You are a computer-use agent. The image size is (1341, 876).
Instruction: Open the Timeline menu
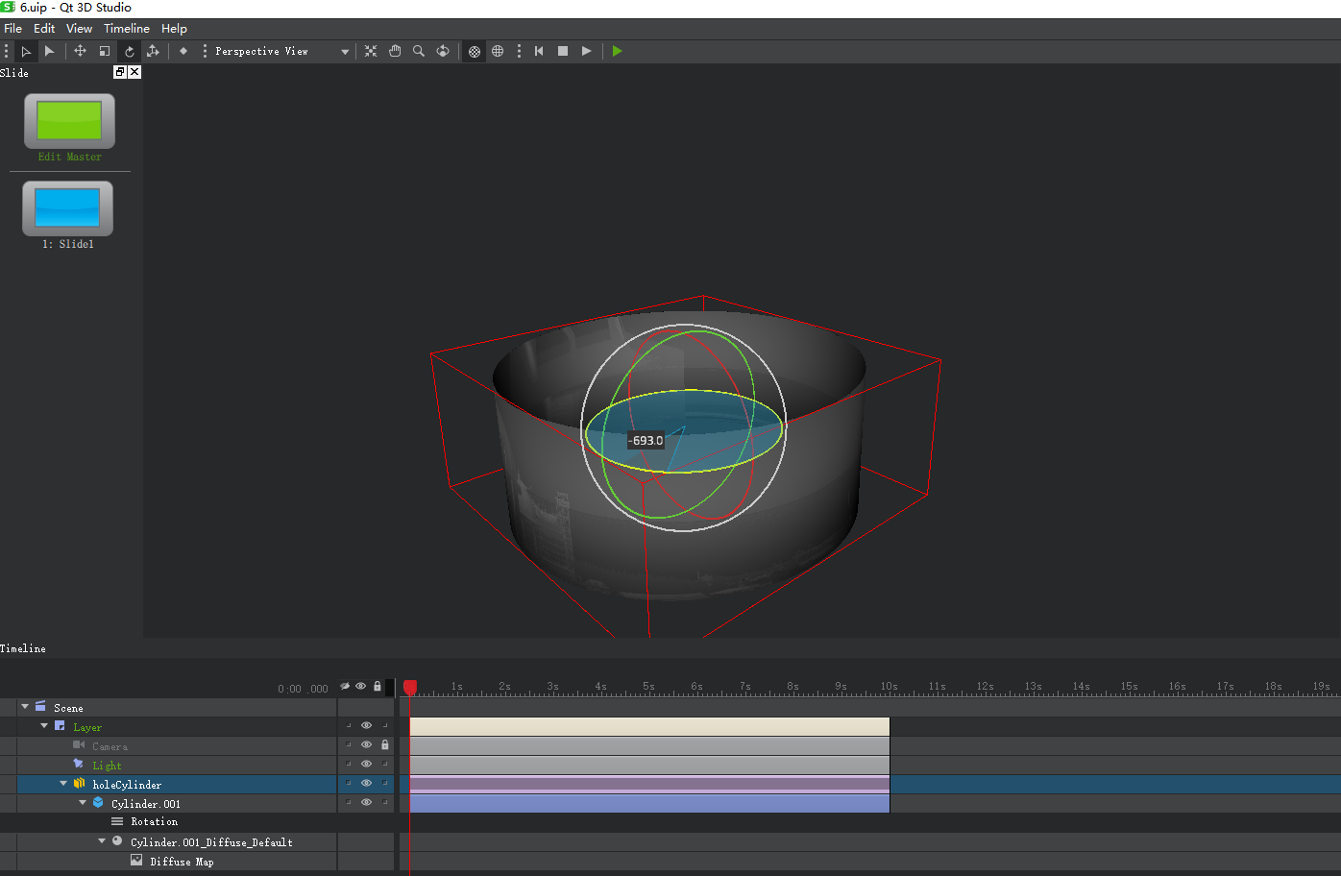(126, 29)
